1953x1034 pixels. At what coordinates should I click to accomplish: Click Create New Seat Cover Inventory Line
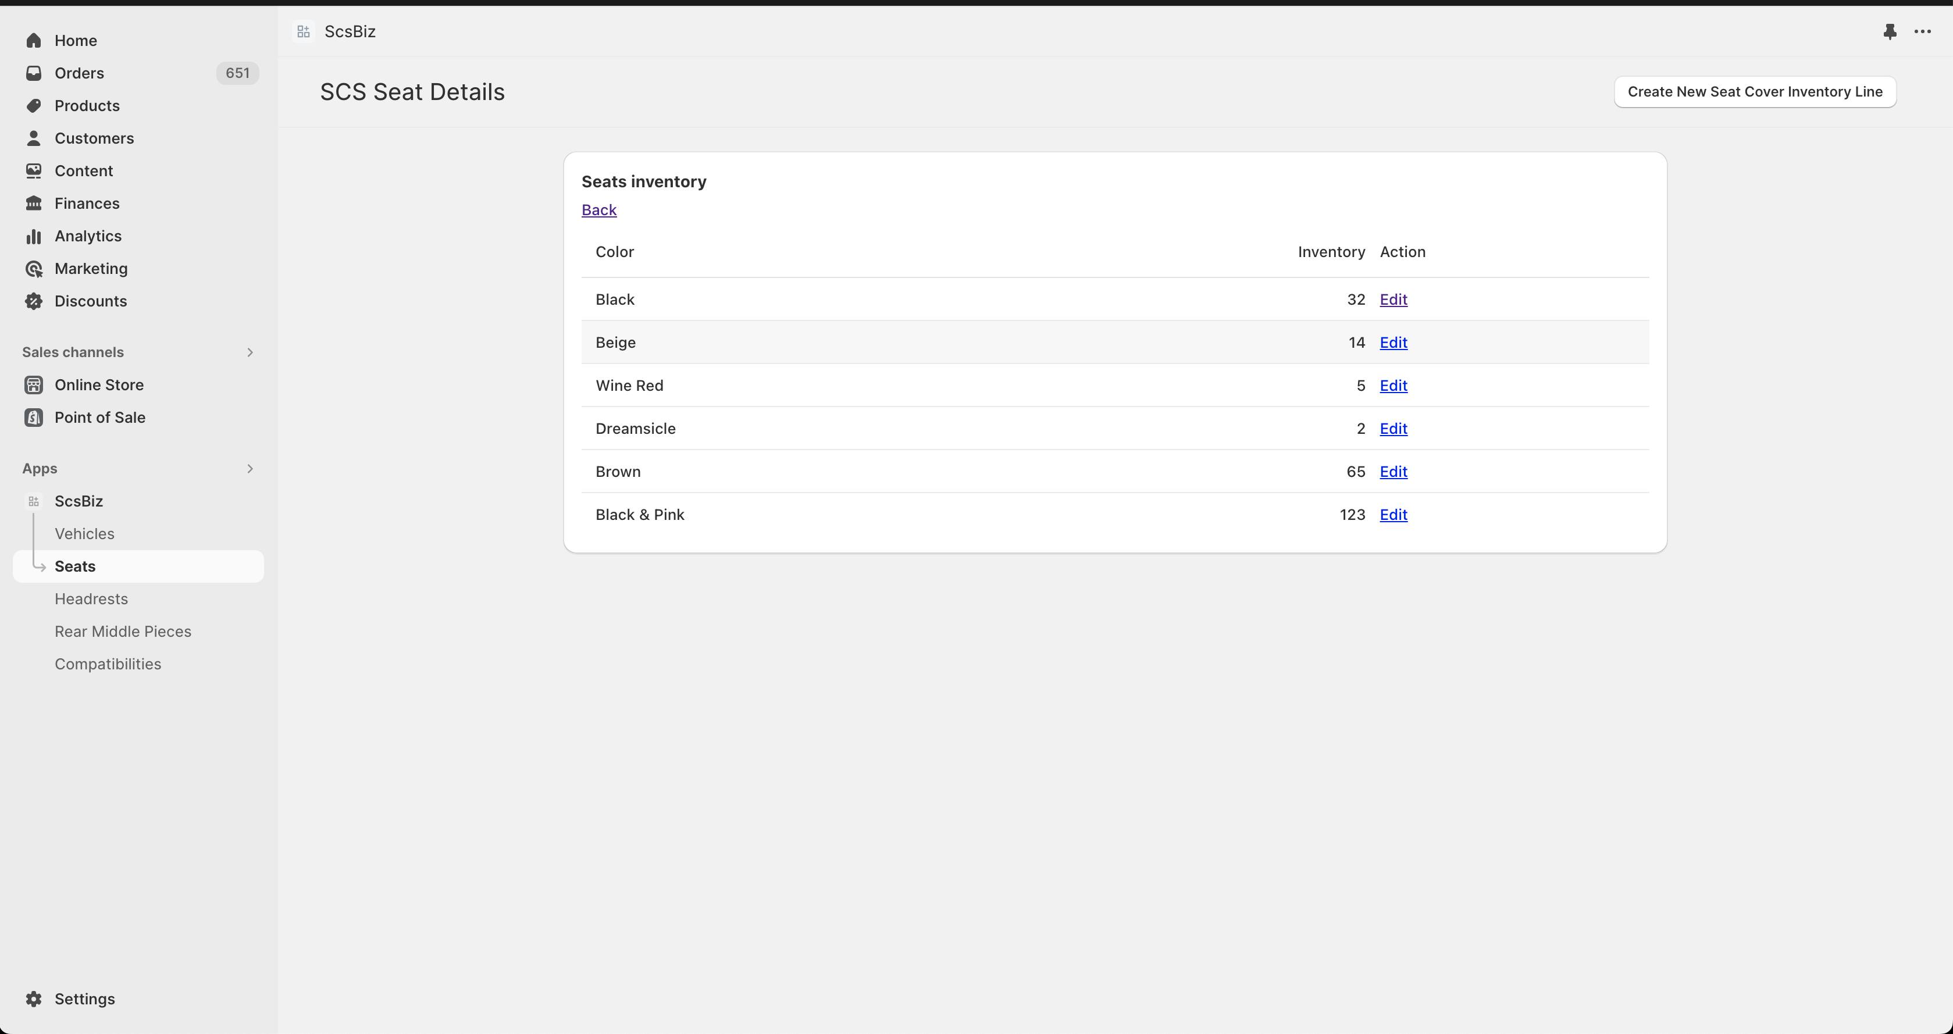click(x=1754, y=92)
